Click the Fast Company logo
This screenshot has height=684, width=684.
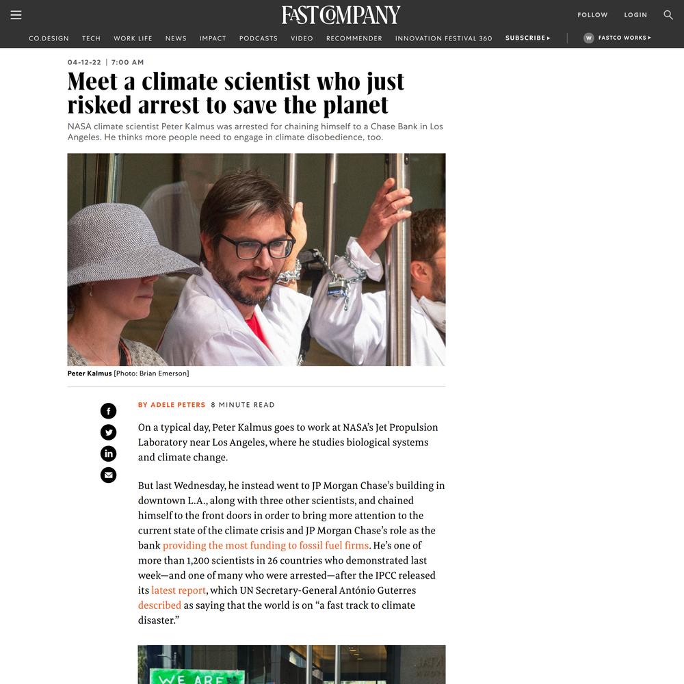(341, 15)
